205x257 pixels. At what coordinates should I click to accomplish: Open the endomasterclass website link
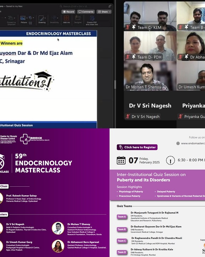click(x=193, y=143)
